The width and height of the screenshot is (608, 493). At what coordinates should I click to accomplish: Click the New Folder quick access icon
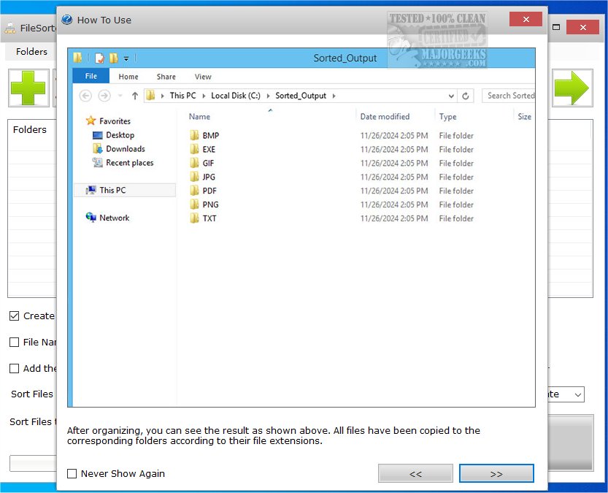coord(113,58)
